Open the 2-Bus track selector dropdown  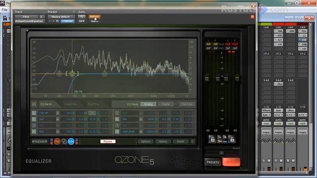(x=26, y=17)
